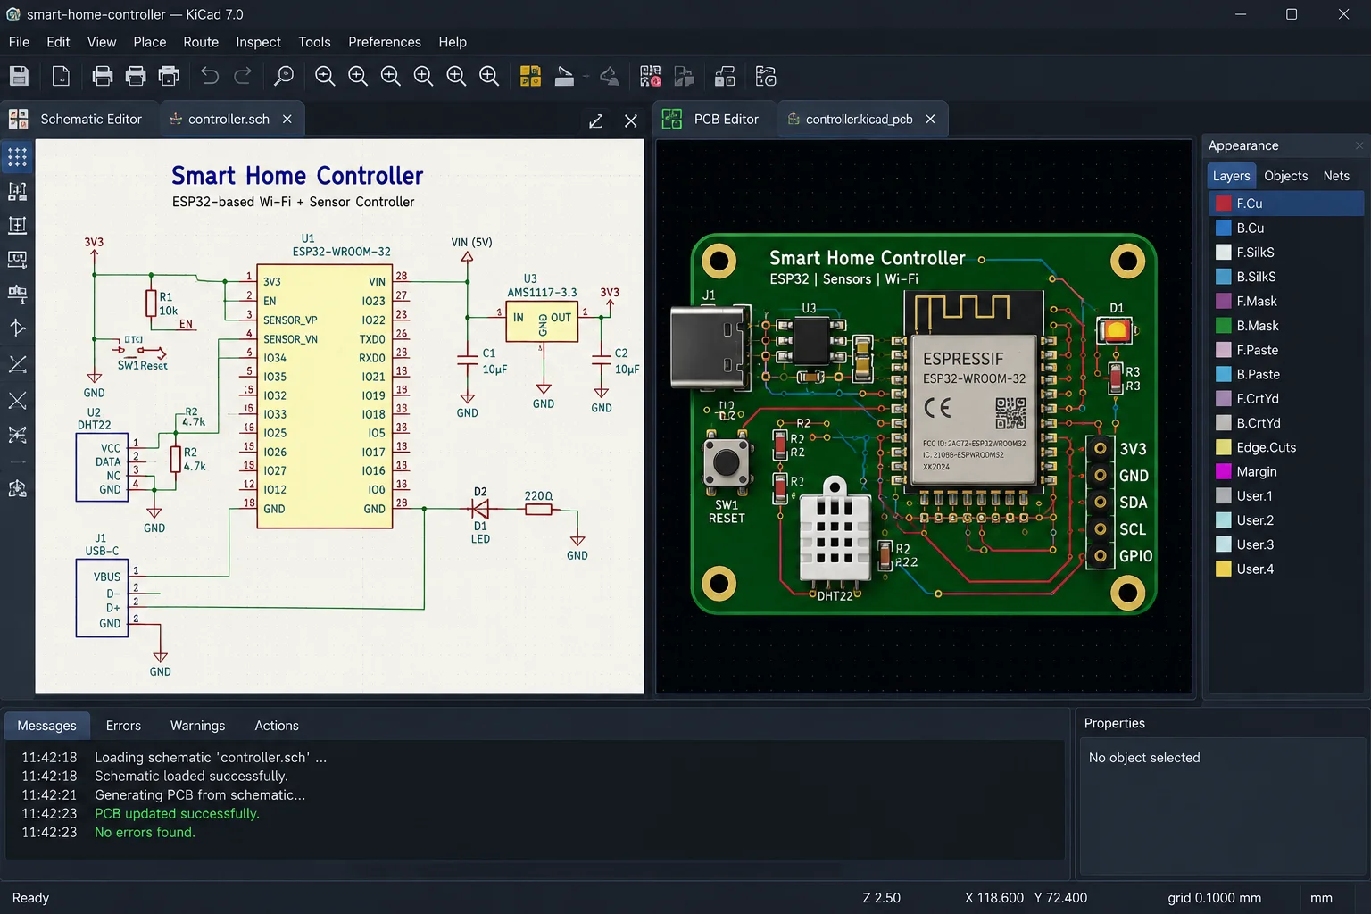
Task: Open the Tools menu
Action: click(314, 42)
